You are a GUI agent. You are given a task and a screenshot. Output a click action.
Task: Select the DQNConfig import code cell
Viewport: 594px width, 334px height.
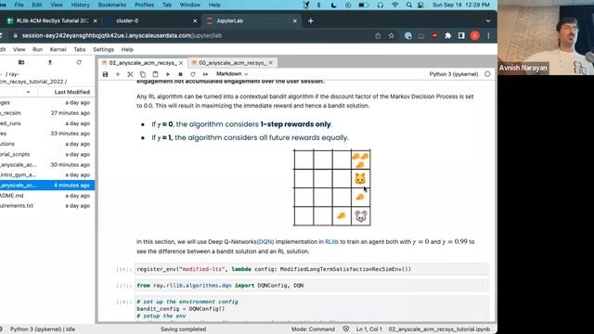click(312, 286)
